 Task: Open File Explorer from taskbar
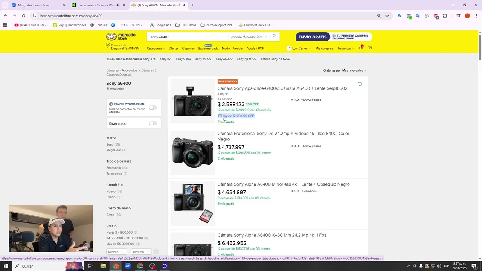tap(103, 266)
